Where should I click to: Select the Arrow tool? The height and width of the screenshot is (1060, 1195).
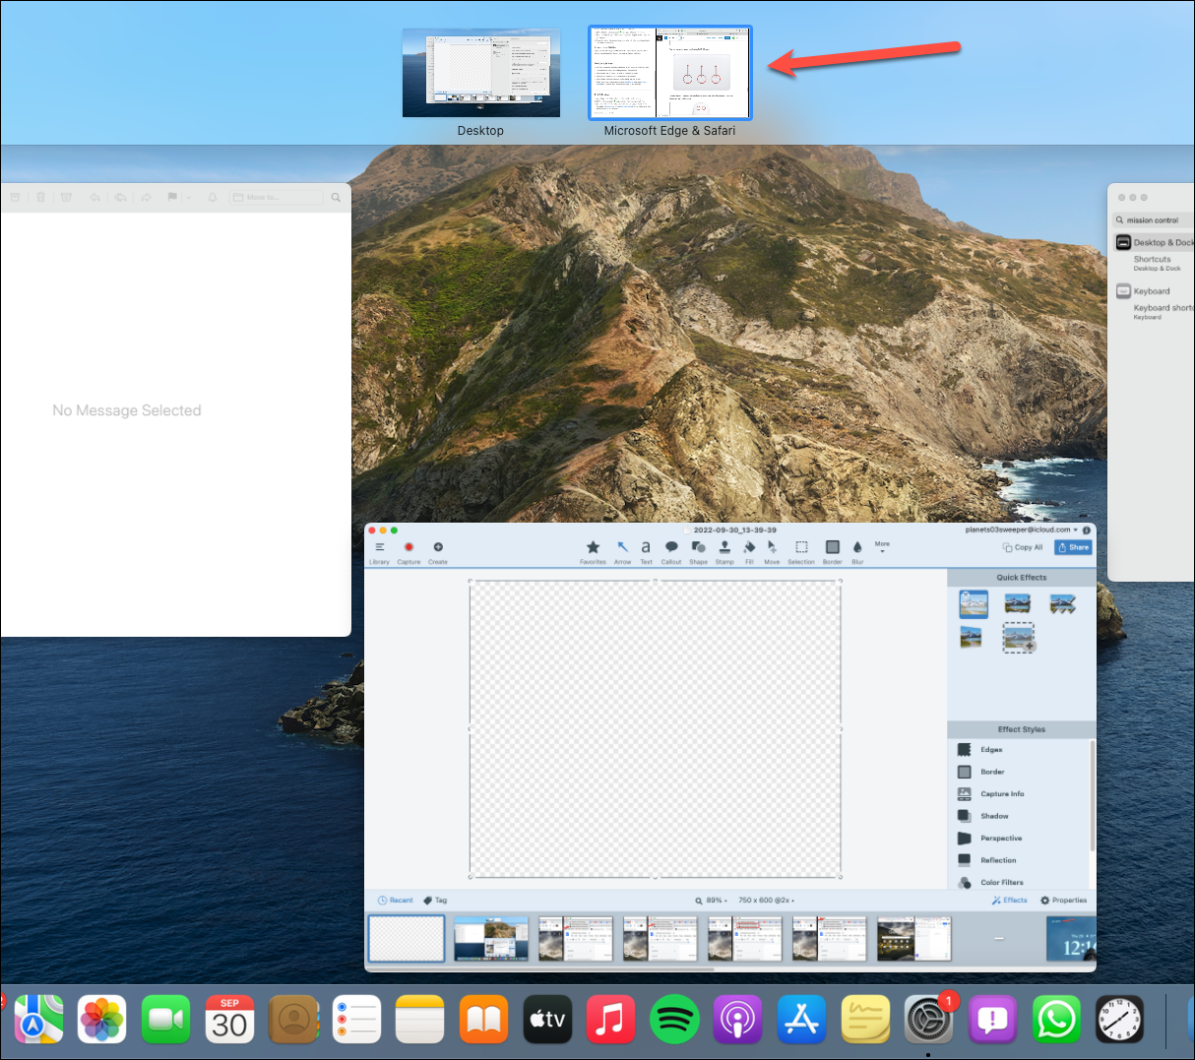(x=623, y=552)
